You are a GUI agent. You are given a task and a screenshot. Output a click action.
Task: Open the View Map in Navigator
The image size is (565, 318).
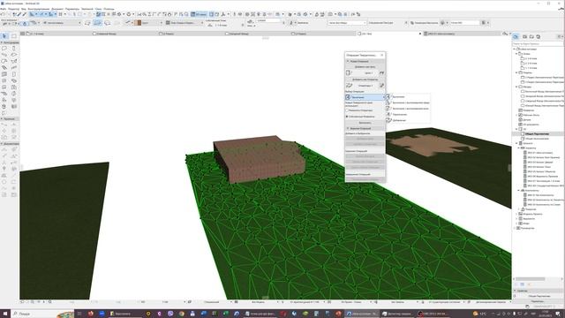click(x=524, y=36)
